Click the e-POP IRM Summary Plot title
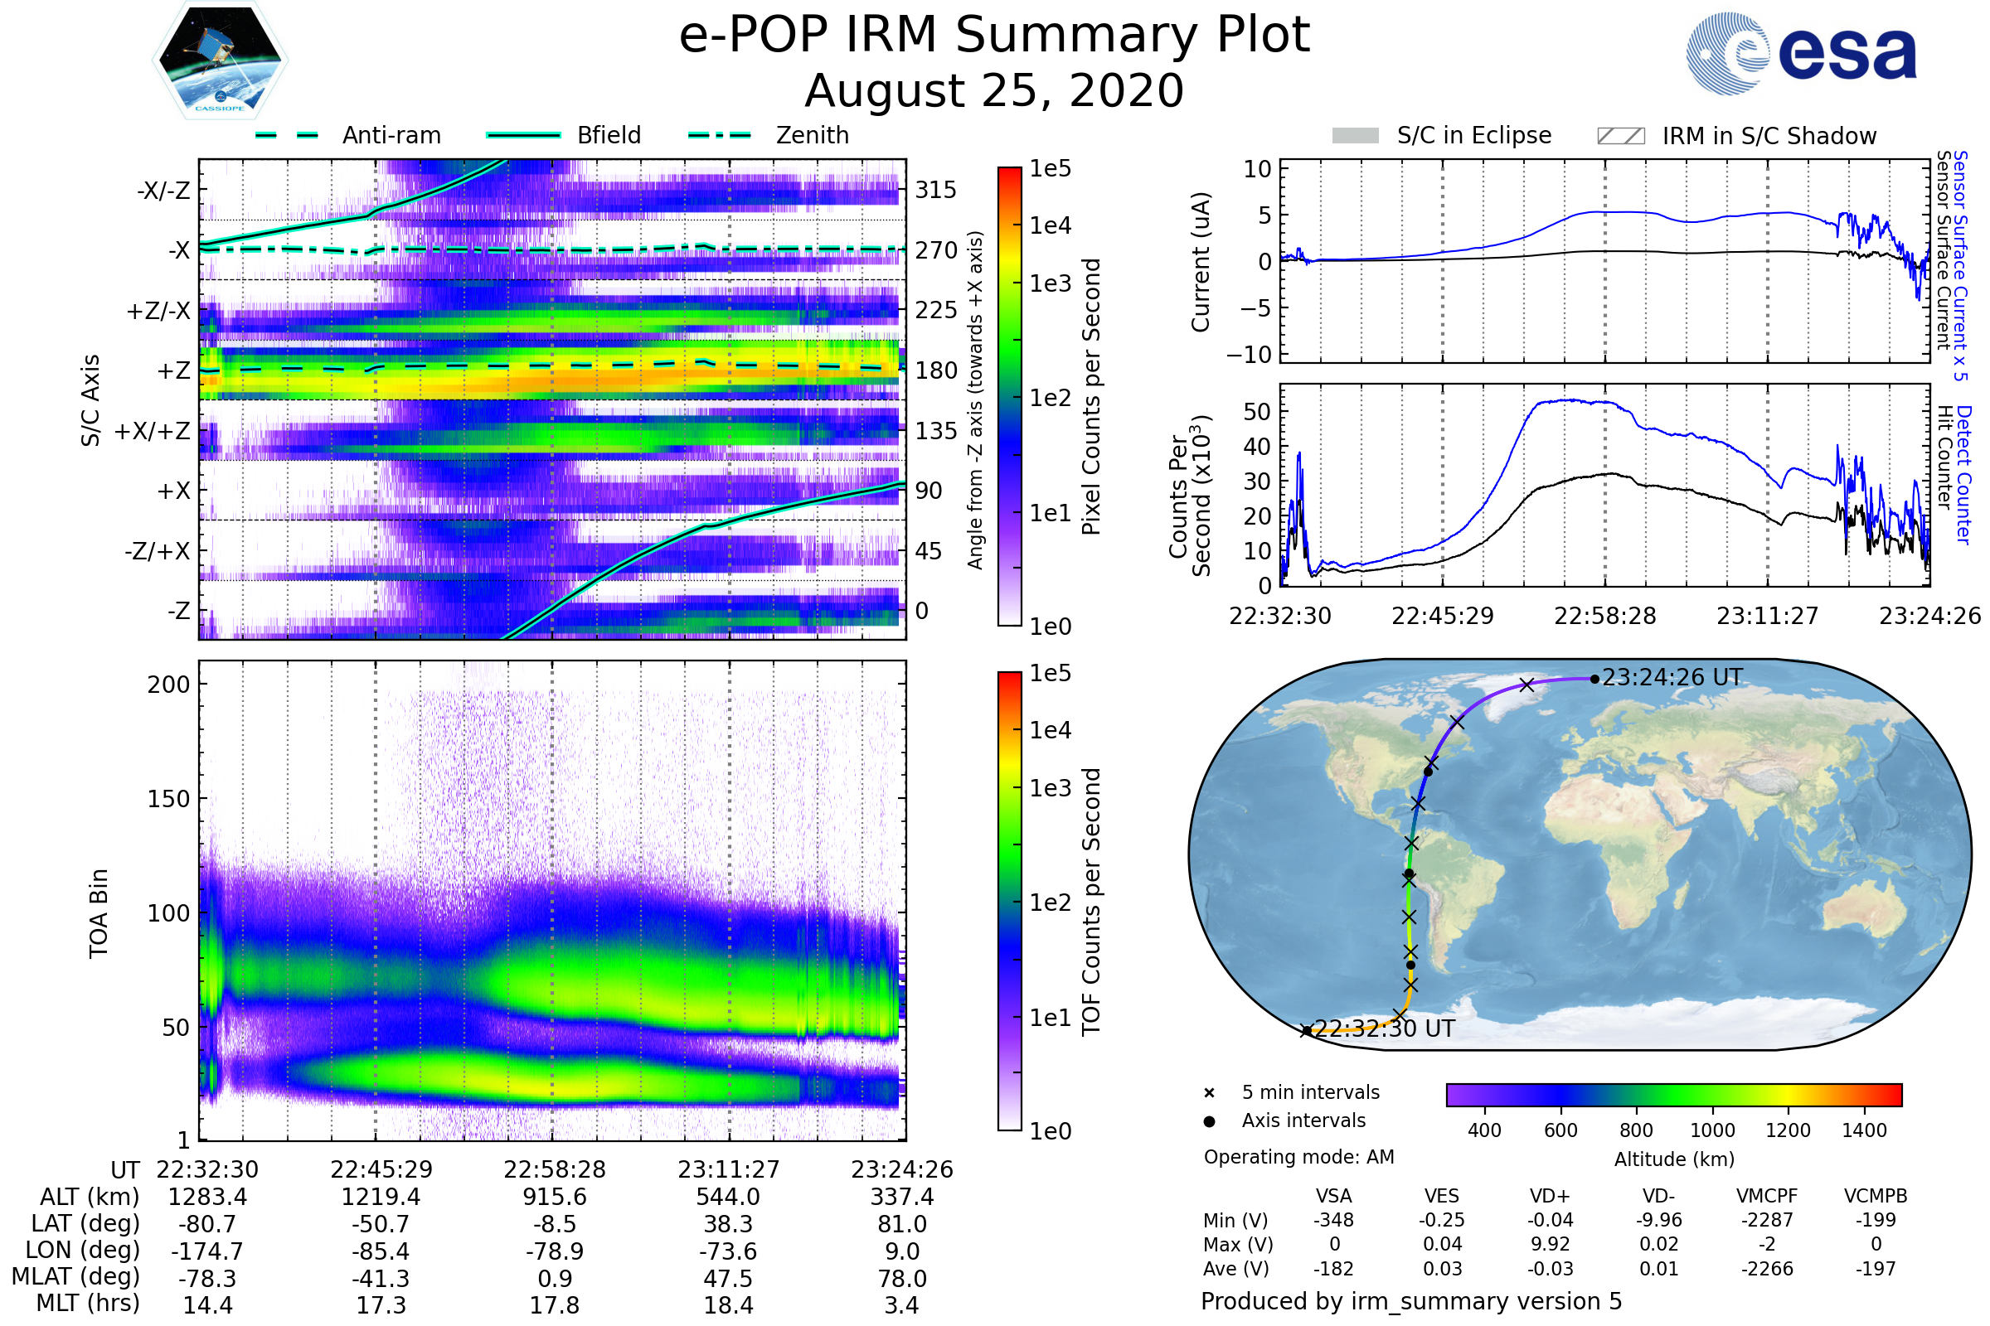The width and height of the screenshot is (1990, 1326). (994, 36)
